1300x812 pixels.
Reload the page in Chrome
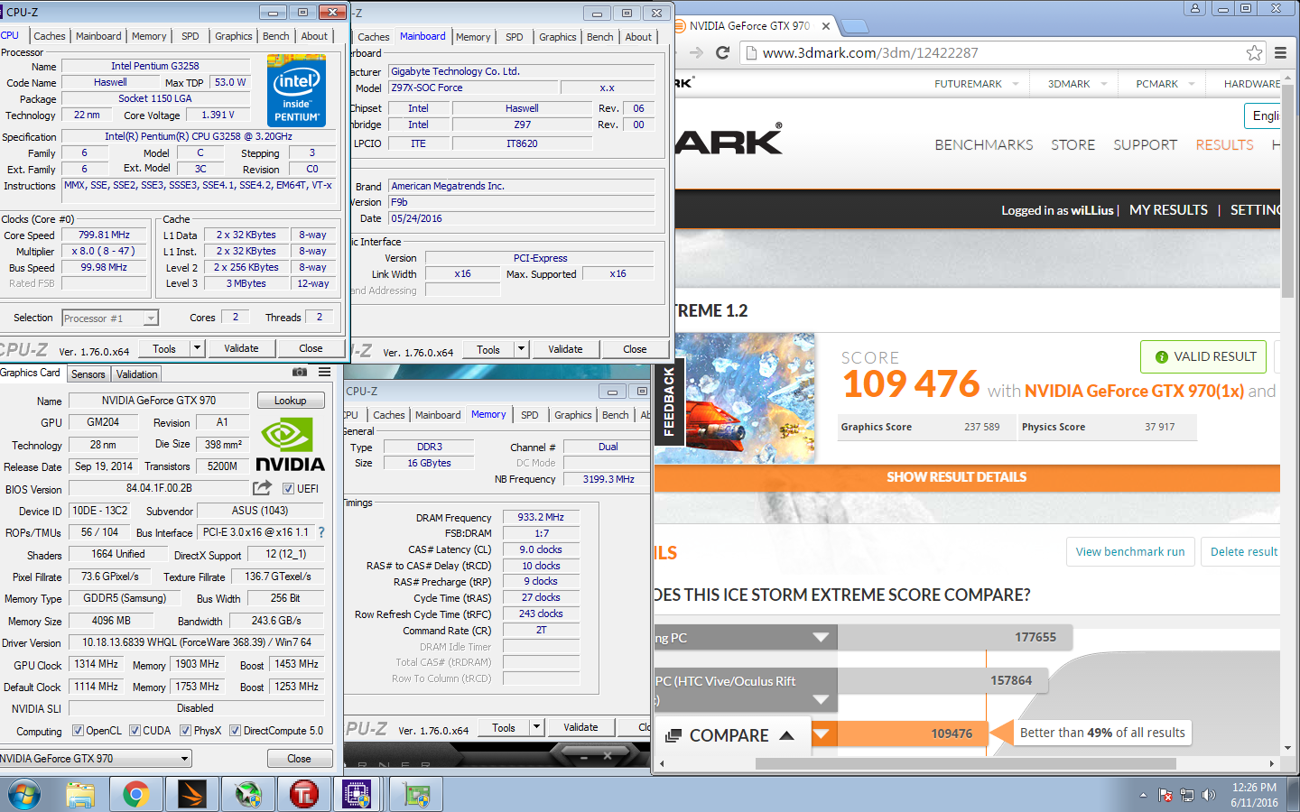click(722, 52)
